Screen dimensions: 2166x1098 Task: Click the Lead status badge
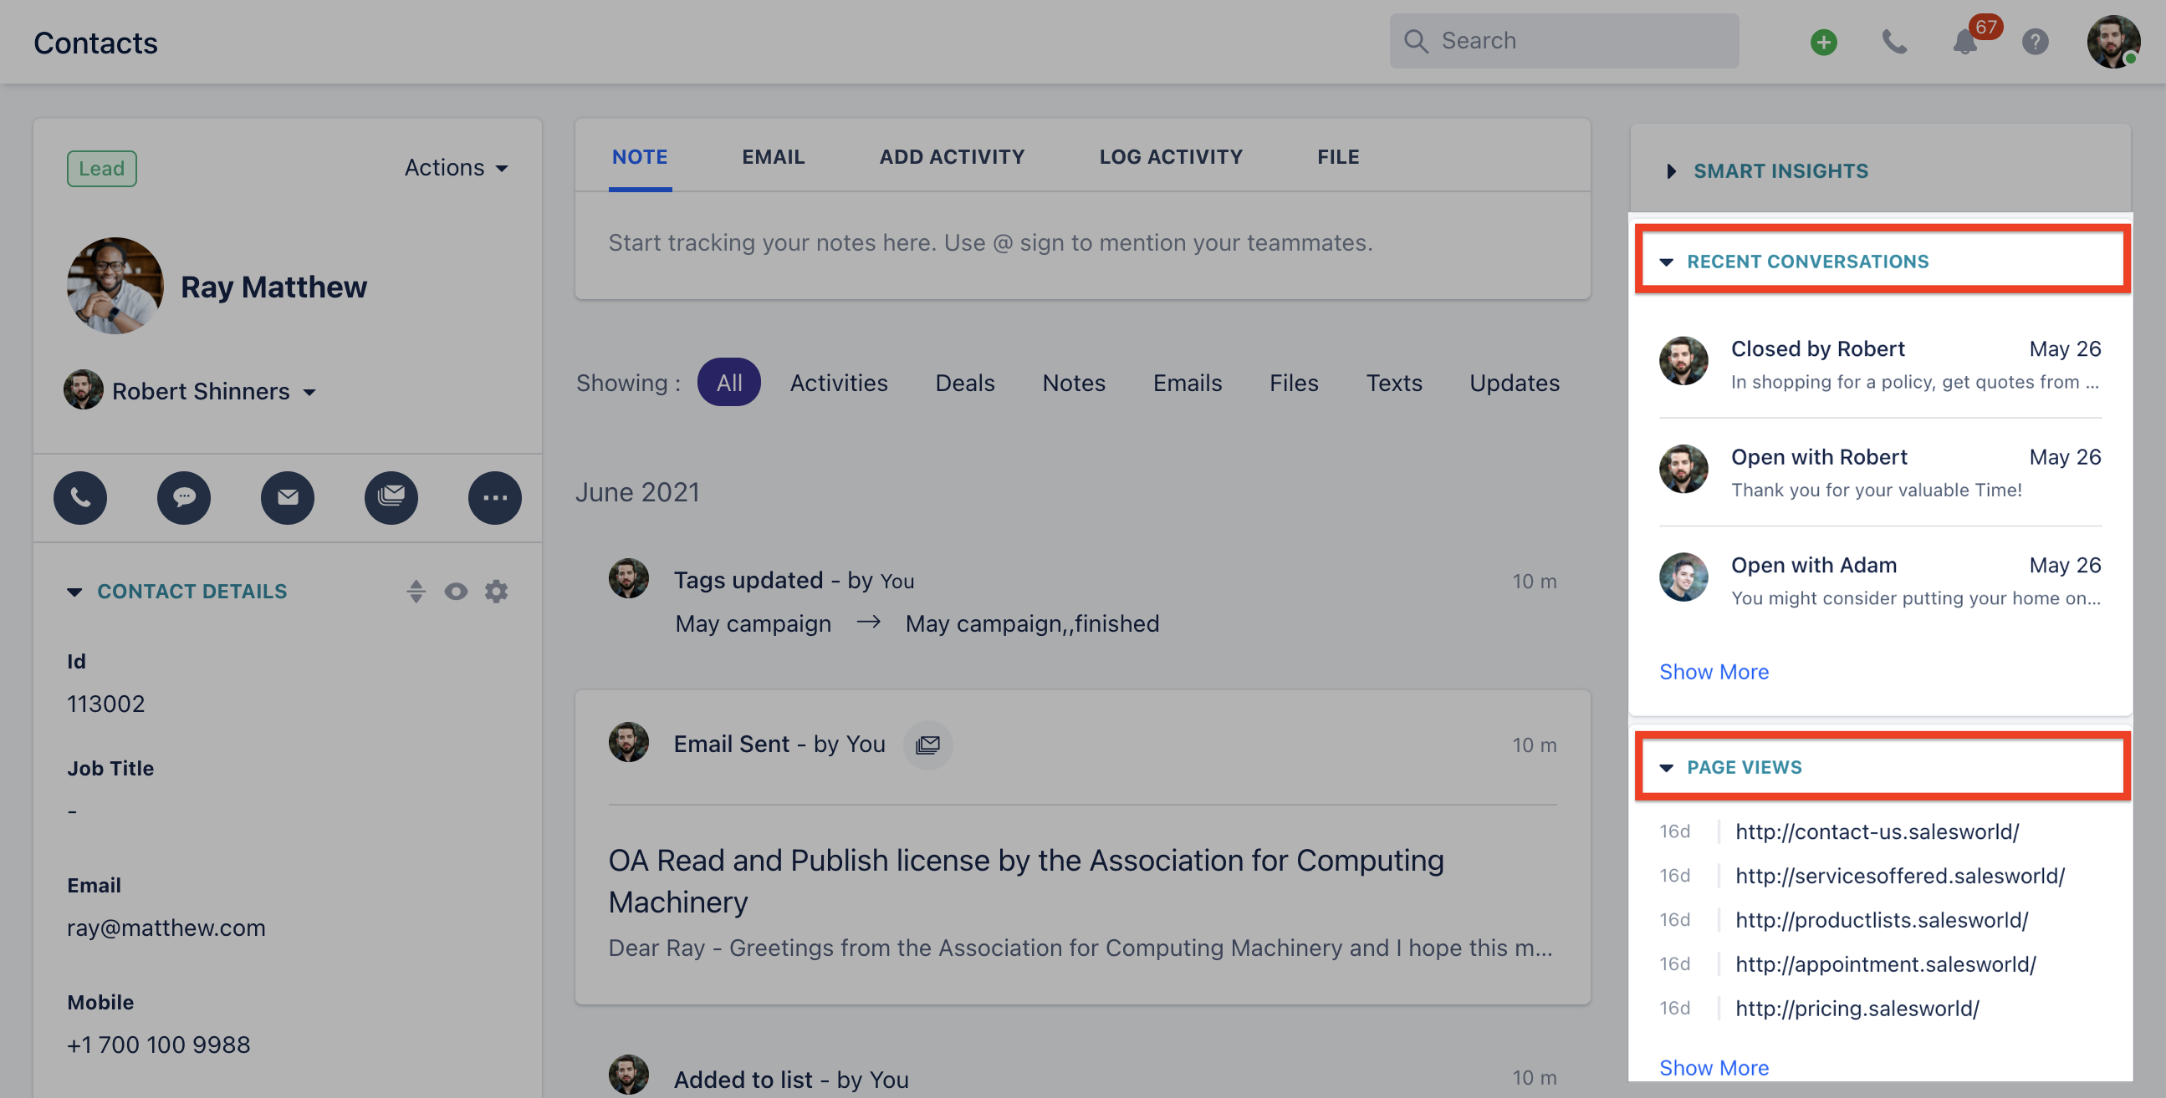coord(102,168)
